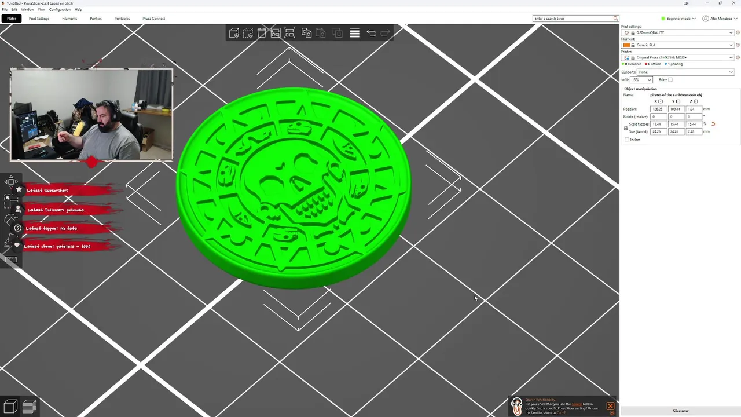Open the Print settings preset dropdown
741x417 pixels.
coord(677,32)
